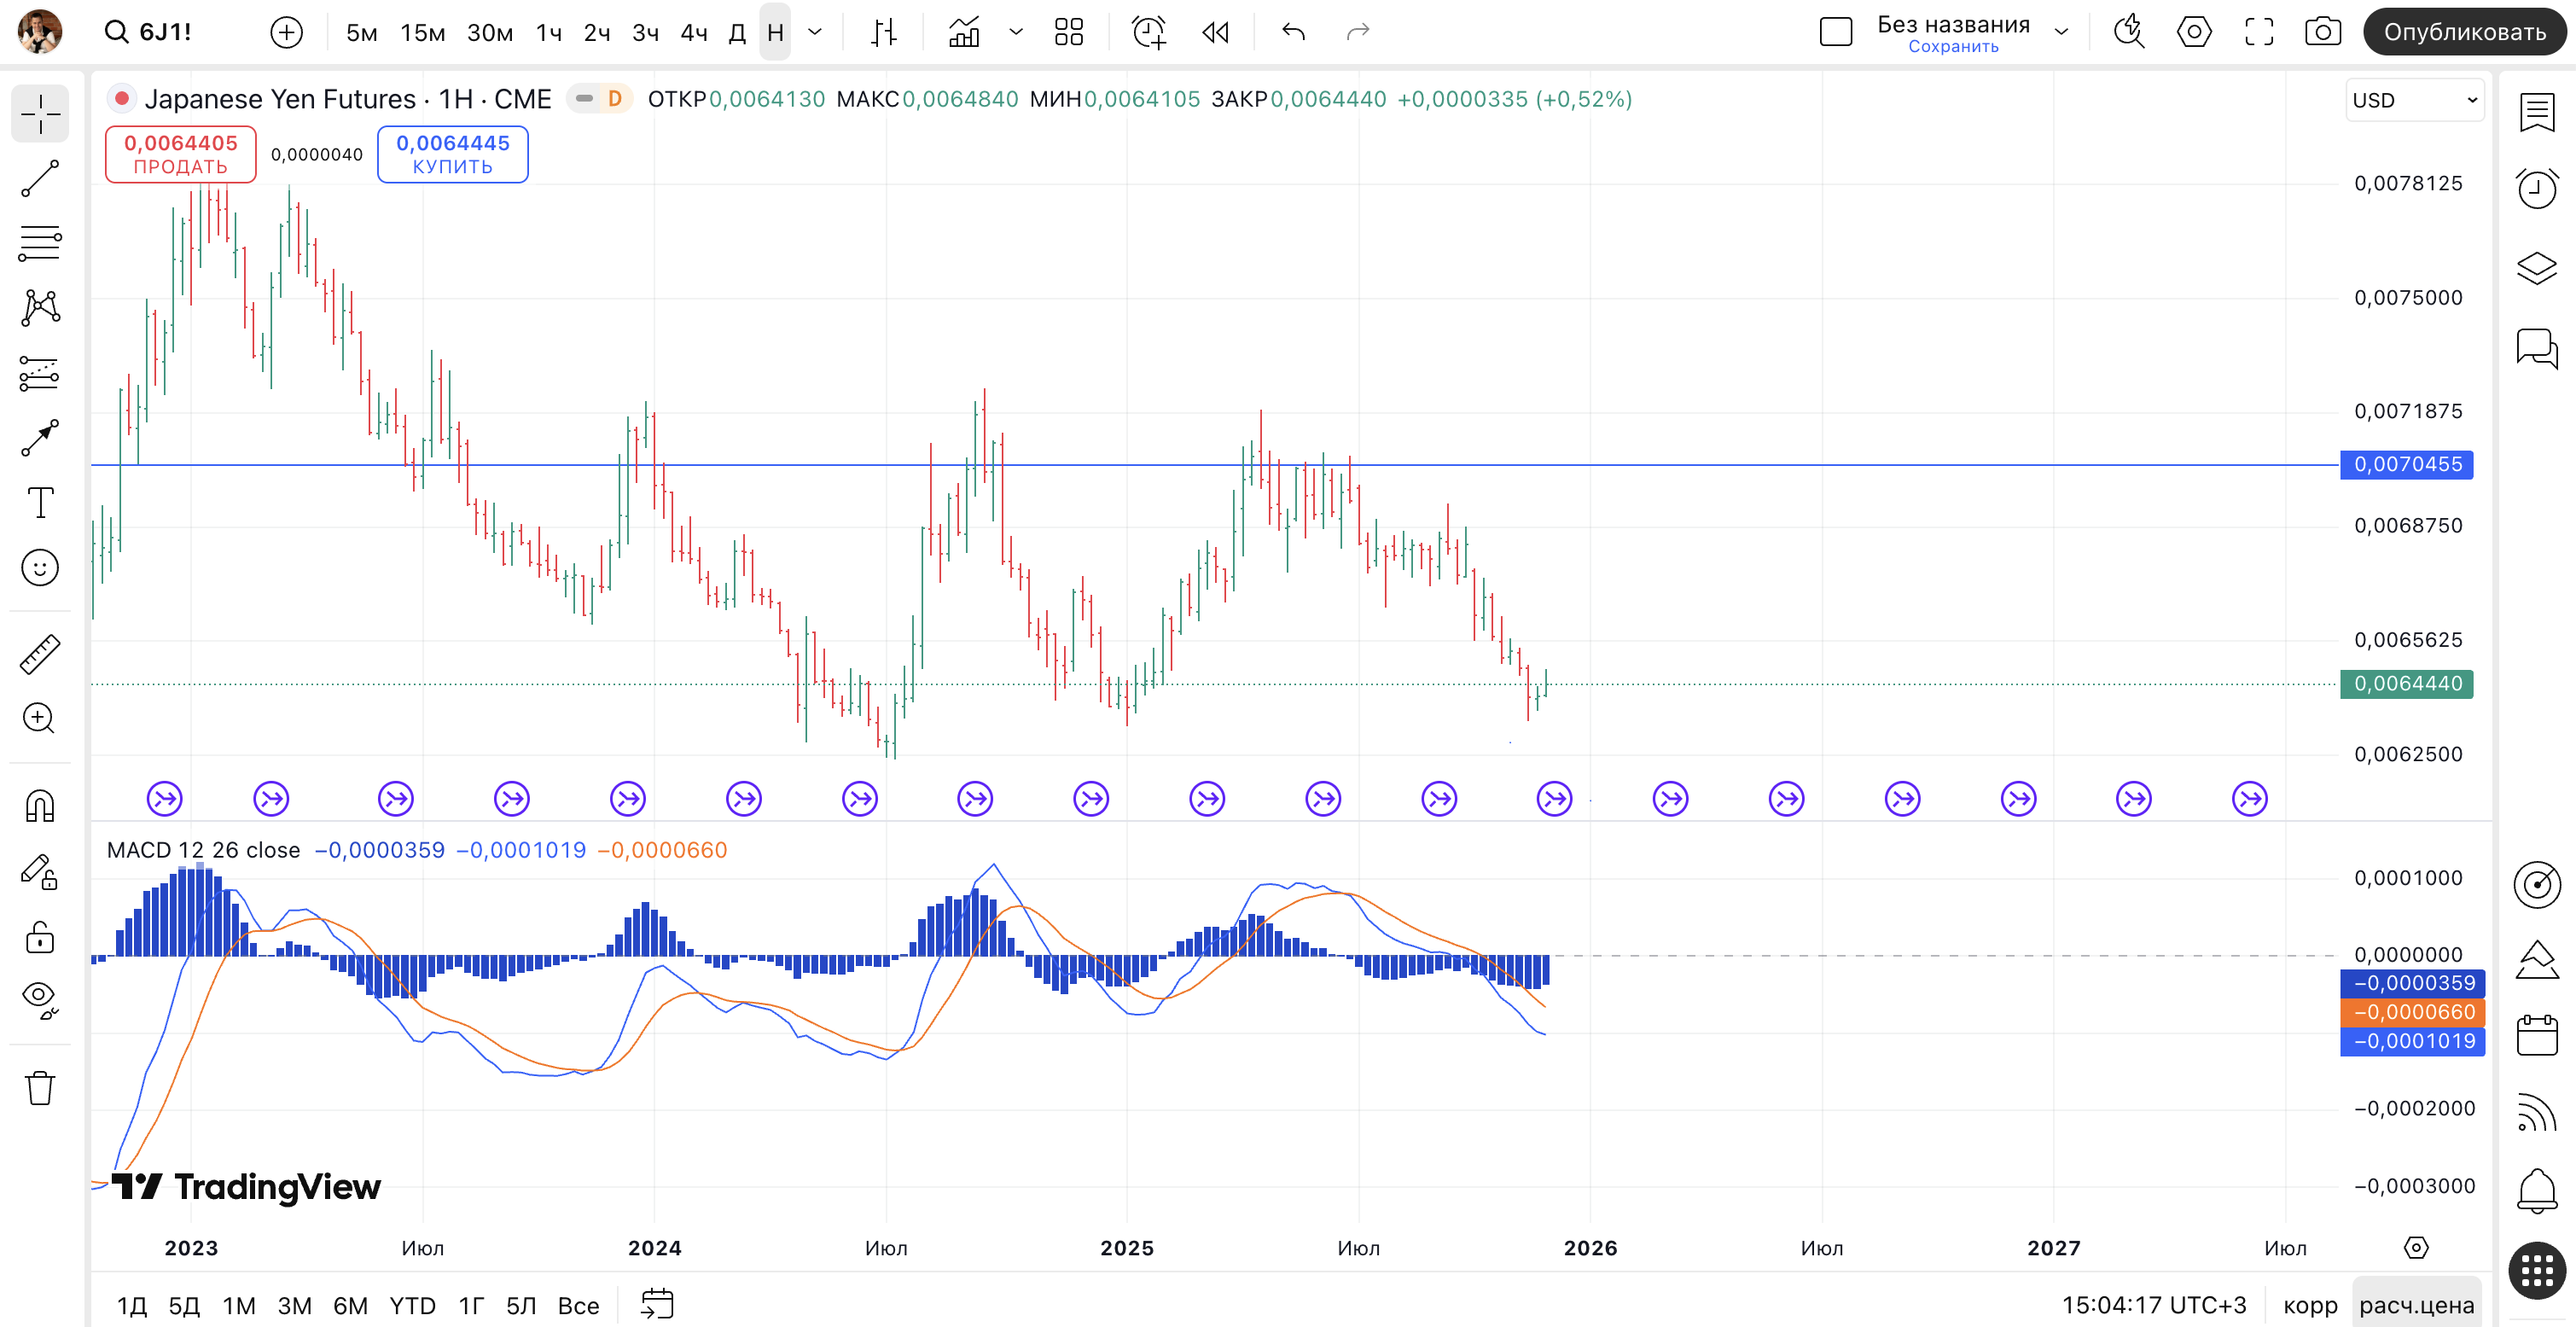Open the USD currency selector
The width and height of the screenshot is (2576, 1327).
coord(2414,99)
